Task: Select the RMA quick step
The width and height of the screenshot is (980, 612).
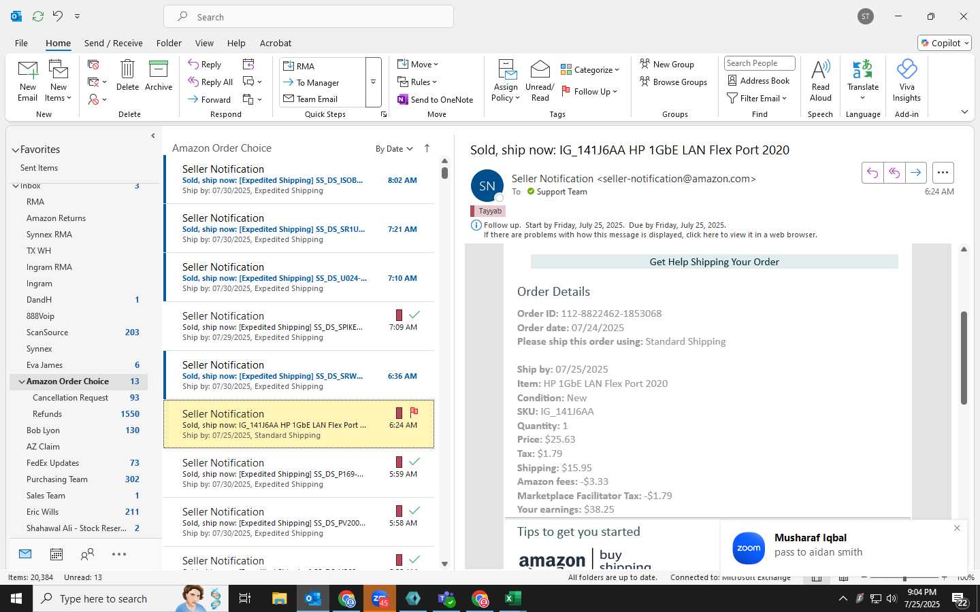Action: click(323, 66)
